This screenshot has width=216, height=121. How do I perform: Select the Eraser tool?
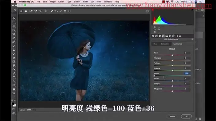[14, 58]
